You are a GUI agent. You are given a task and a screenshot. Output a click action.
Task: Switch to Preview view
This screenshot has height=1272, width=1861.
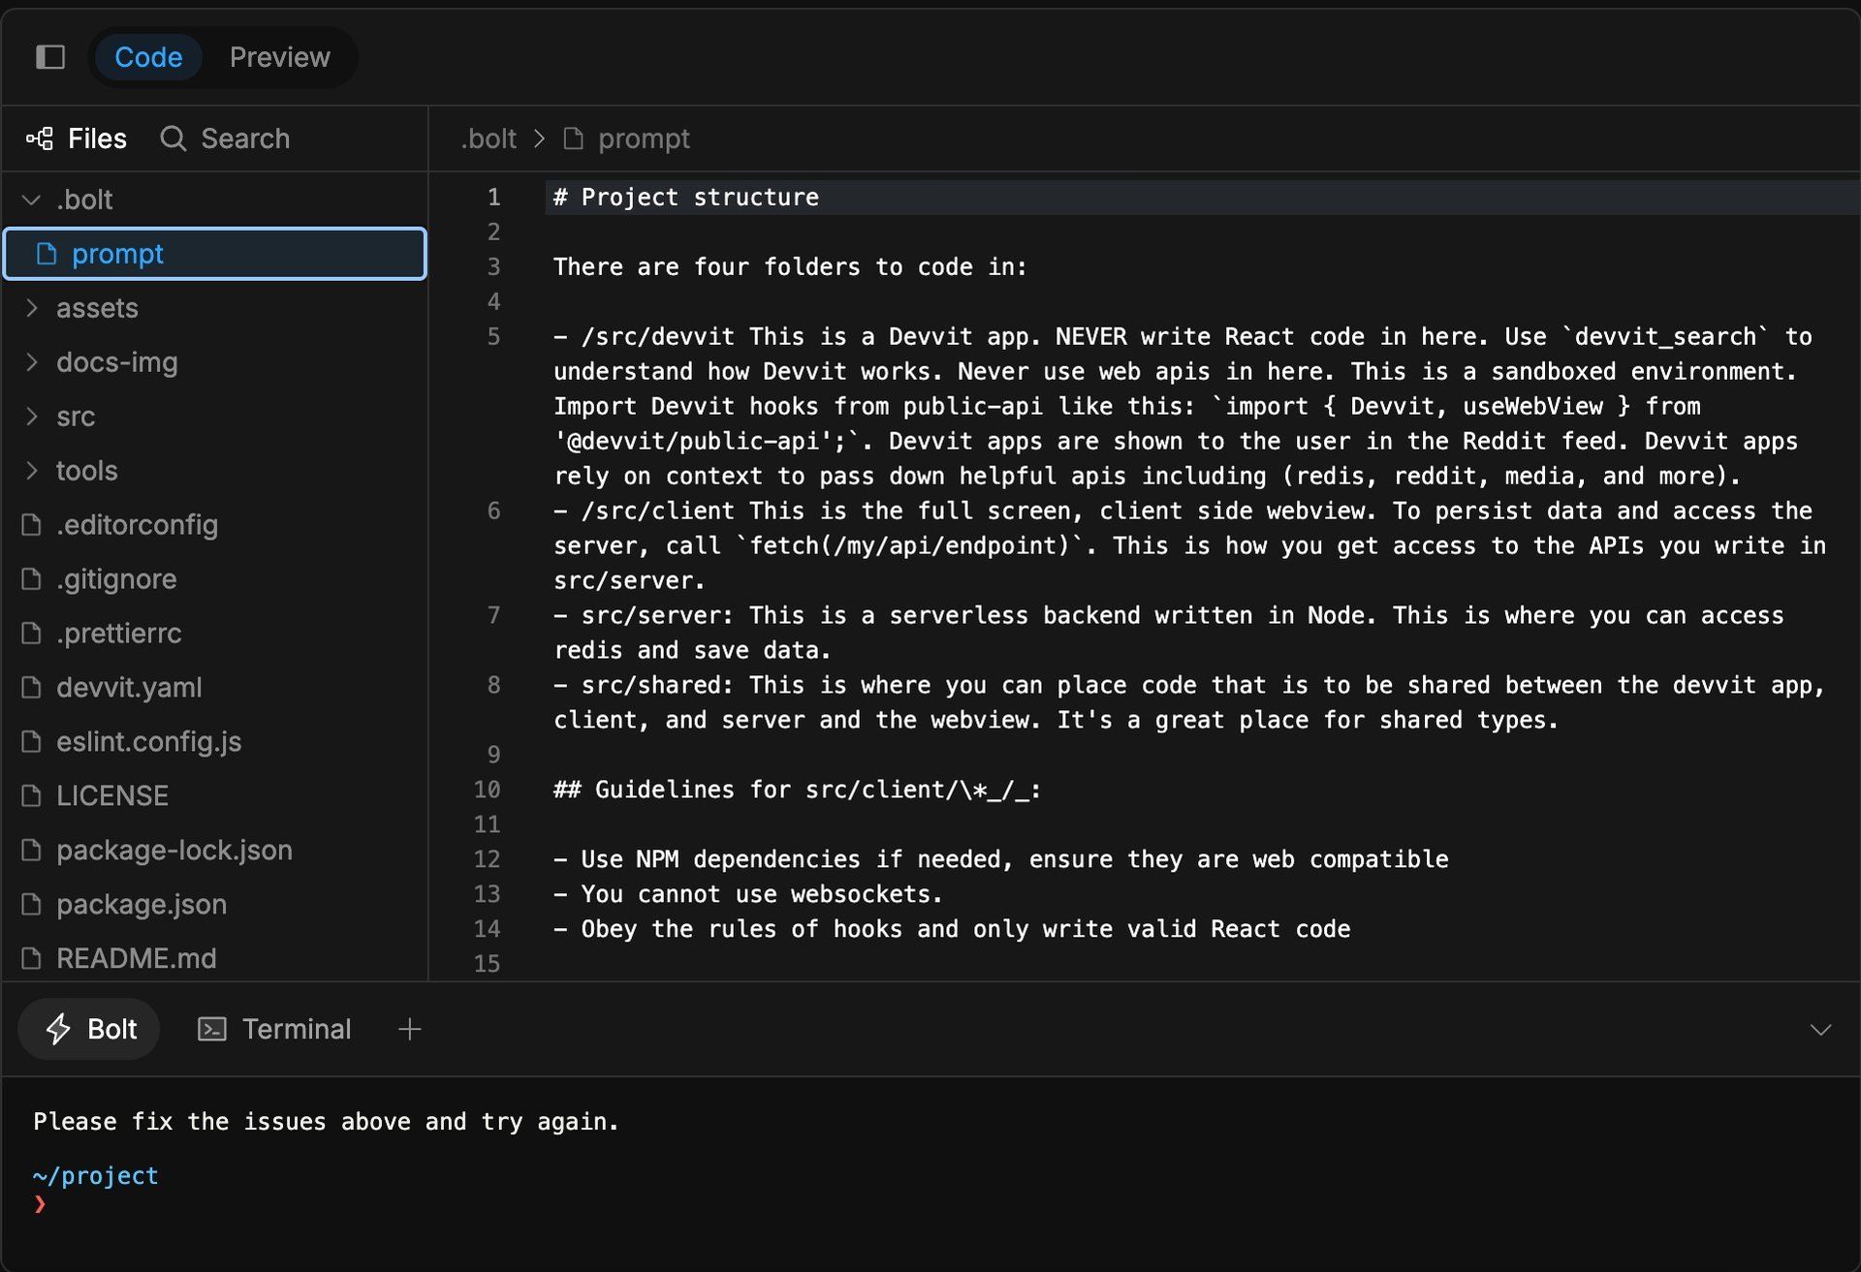pyautogui.click(x=279, y=57)
